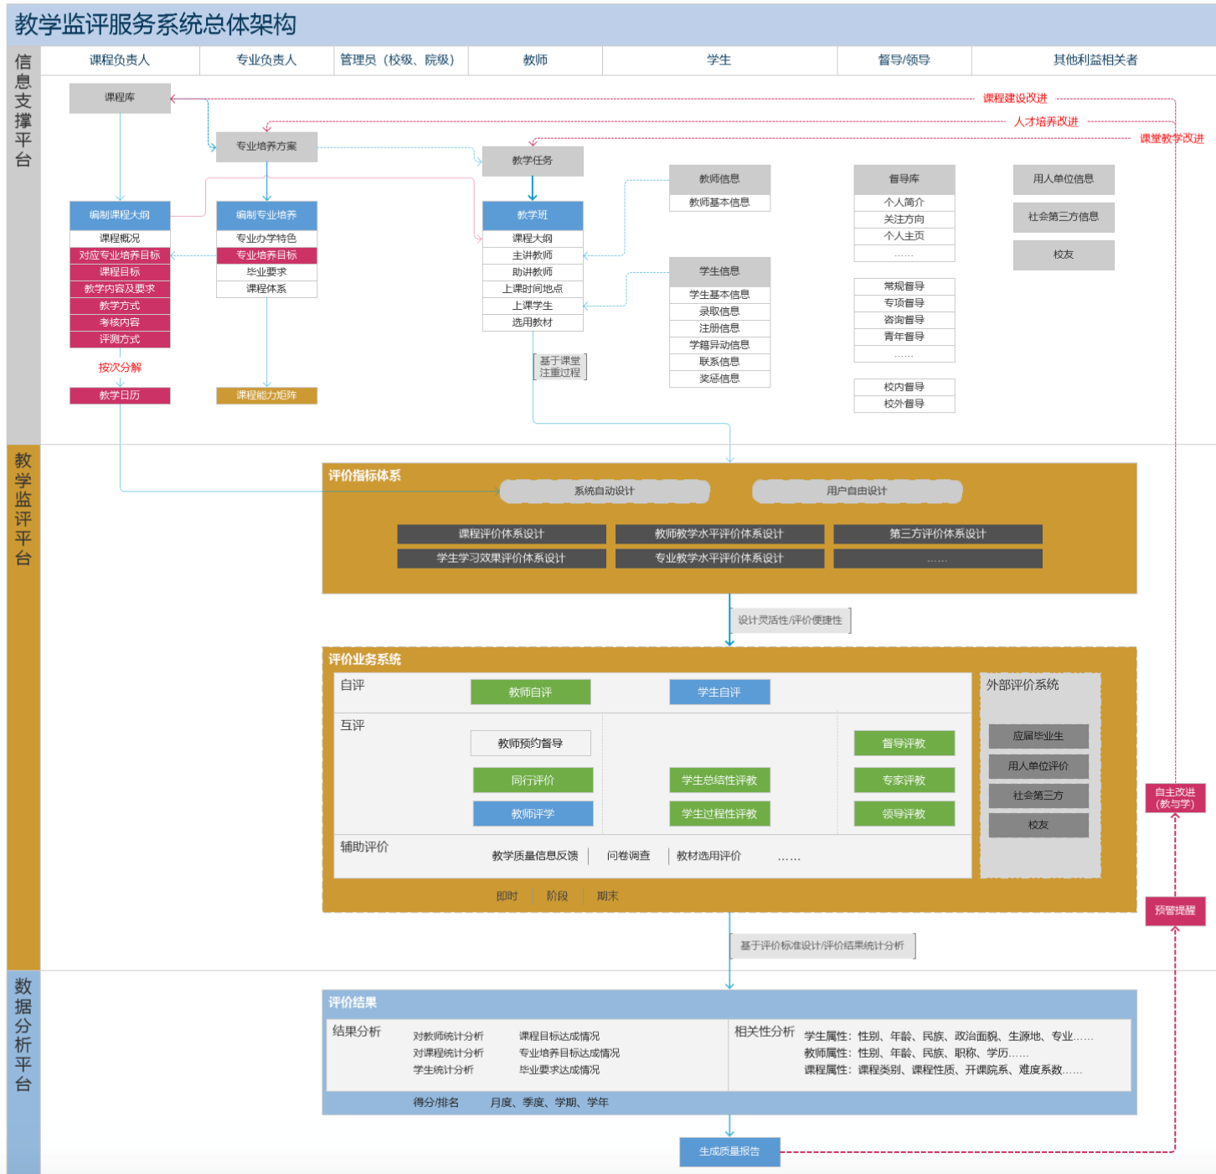Select the 专业培养方案 box
1216x1174 pixels.
point(266,147)
